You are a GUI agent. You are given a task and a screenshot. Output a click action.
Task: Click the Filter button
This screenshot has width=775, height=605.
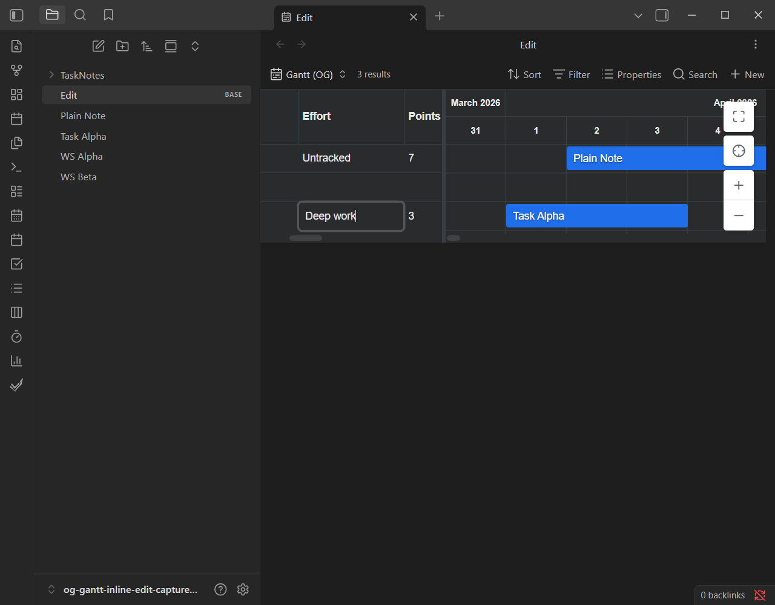572,74
